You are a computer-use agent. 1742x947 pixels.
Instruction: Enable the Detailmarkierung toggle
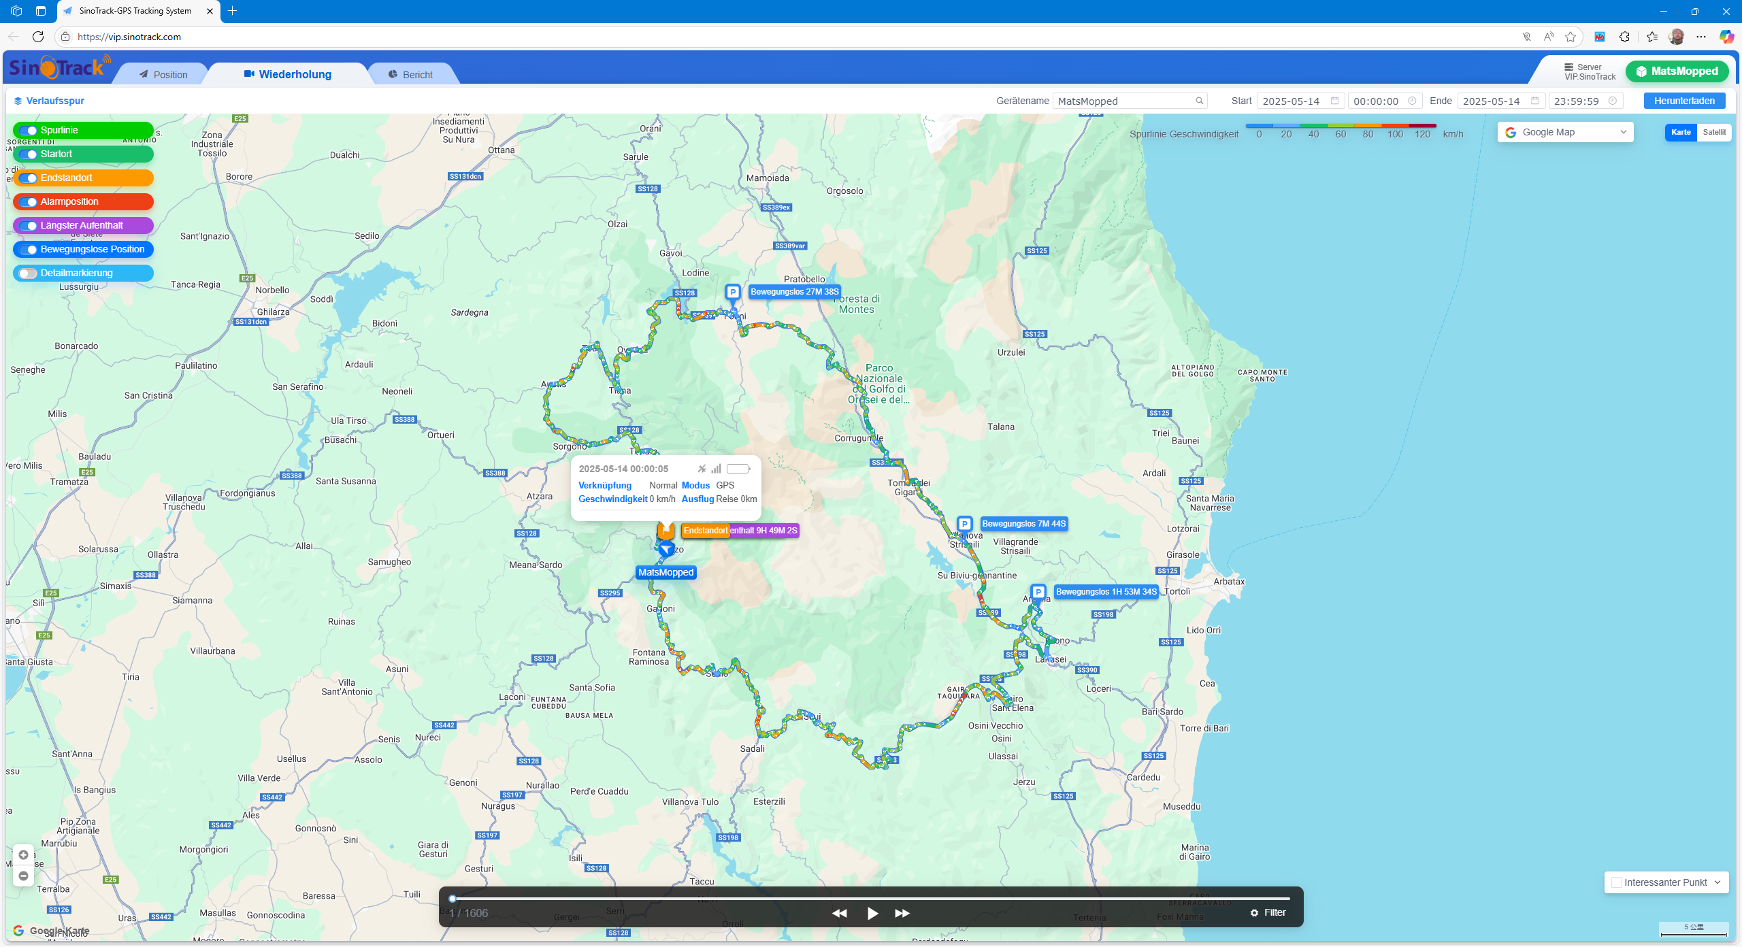click(x=29, y=273)
